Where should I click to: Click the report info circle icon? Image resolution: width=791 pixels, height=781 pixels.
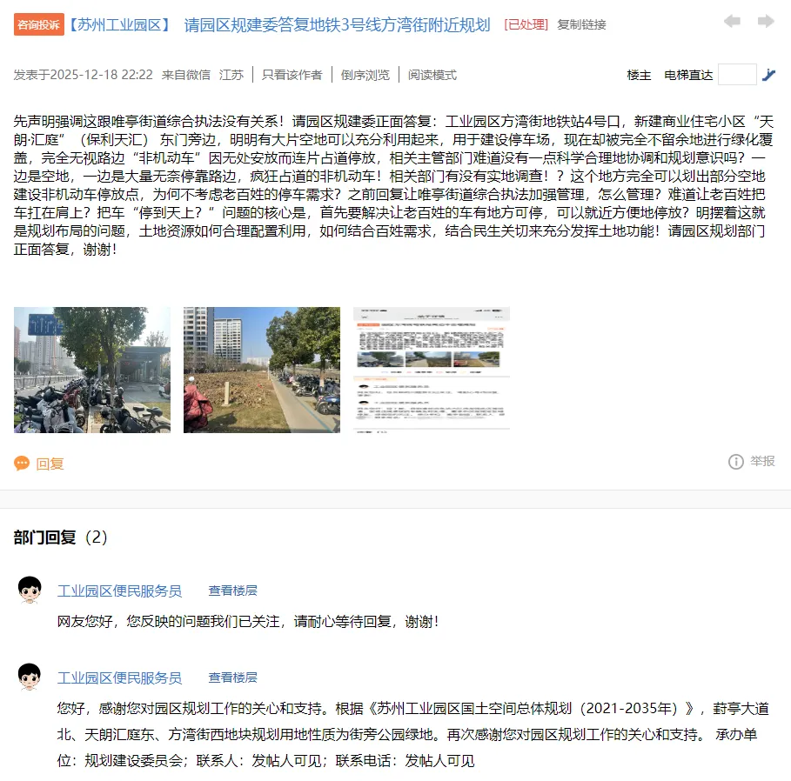point(736,461)
